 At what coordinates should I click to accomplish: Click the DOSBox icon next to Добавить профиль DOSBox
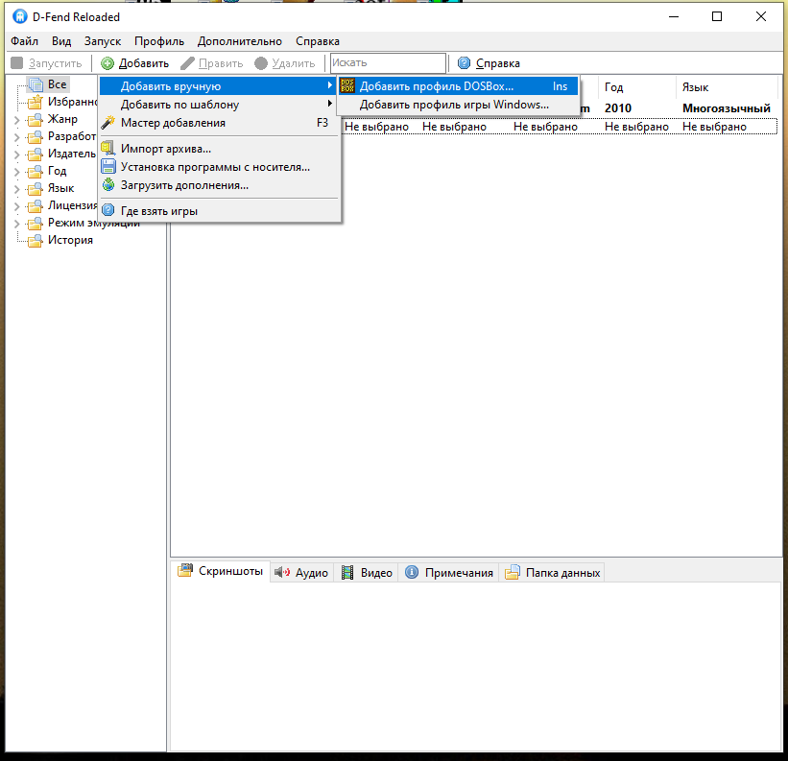coord(347,86)
